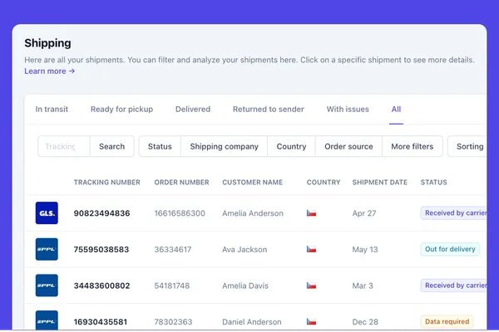
Task: Expand the Sorting options
Action: coord(469,147)
